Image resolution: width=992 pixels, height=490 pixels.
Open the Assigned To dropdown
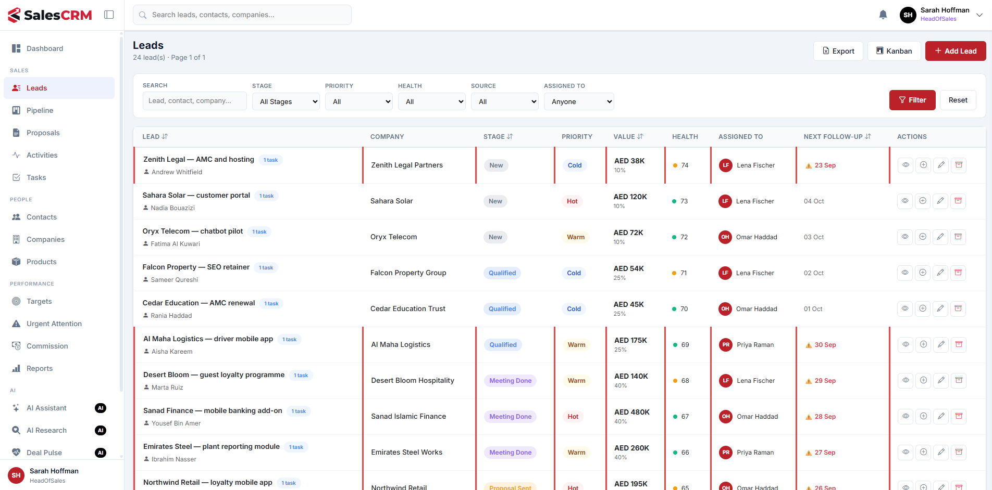tap(579, 101)
